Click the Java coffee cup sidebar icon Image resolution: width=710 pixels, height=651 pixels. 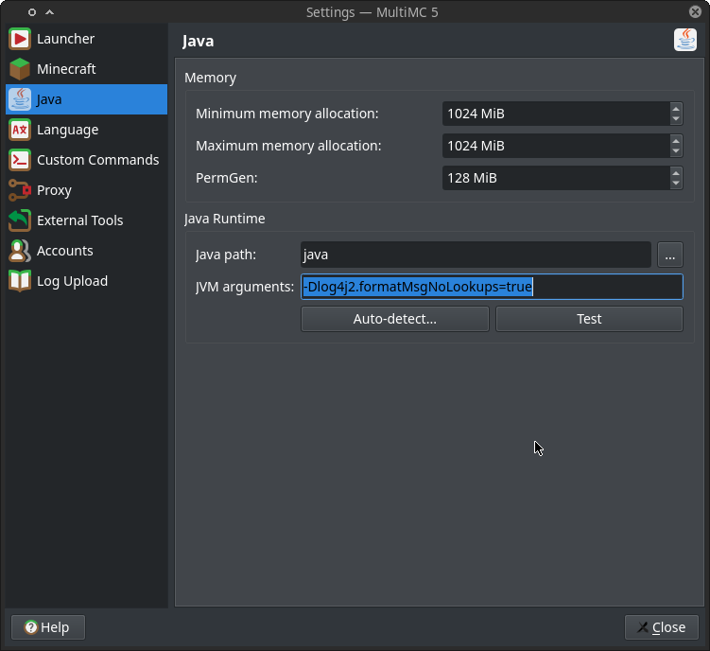pos(20,99)
